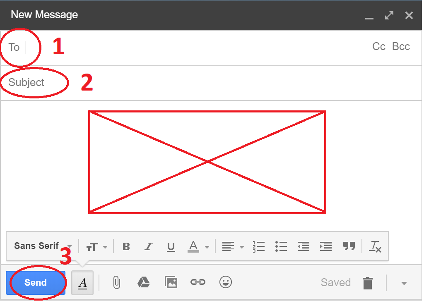Remove formatting from selected text
The image size is (424, 301).
pos(376,246)
